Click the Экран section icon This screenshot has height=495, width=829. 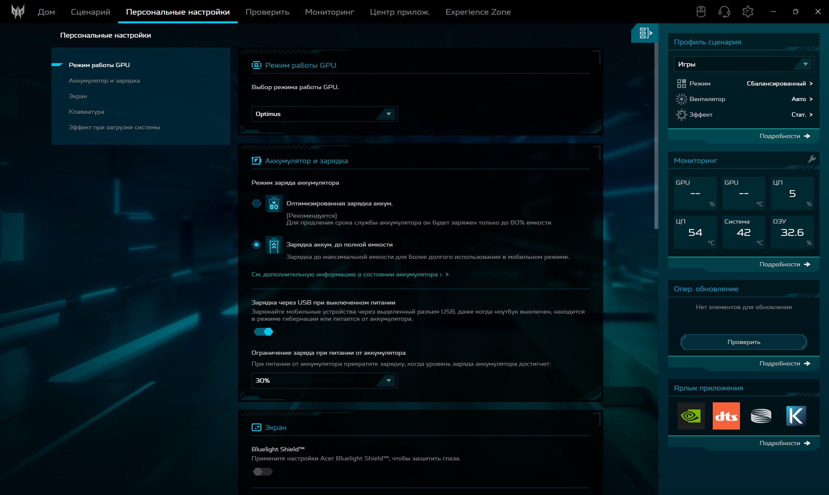coord(256,427)
